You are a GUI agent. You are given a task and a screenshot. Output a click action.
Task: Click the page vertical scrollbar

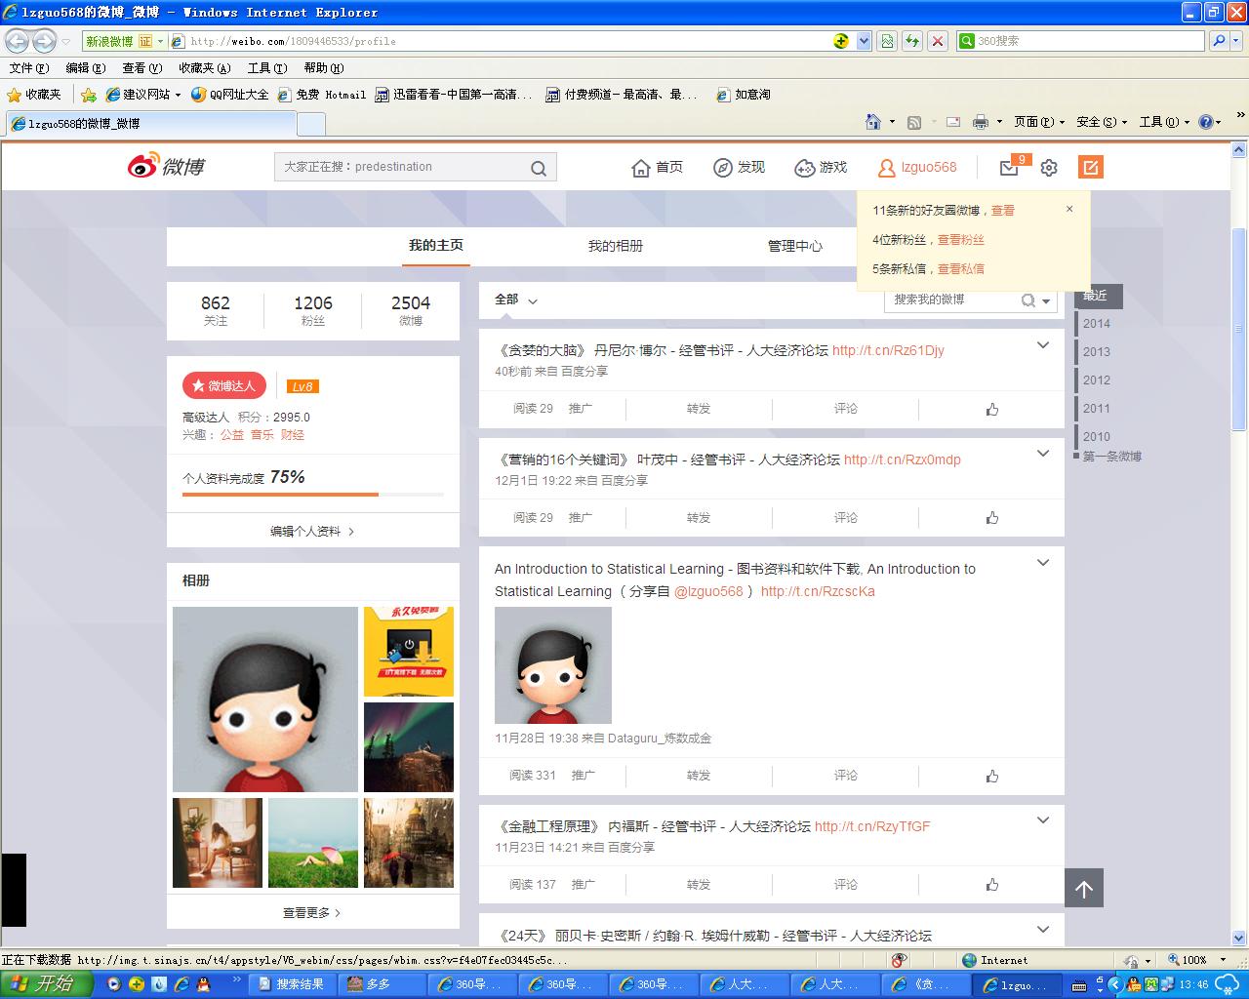[1239, 332]
